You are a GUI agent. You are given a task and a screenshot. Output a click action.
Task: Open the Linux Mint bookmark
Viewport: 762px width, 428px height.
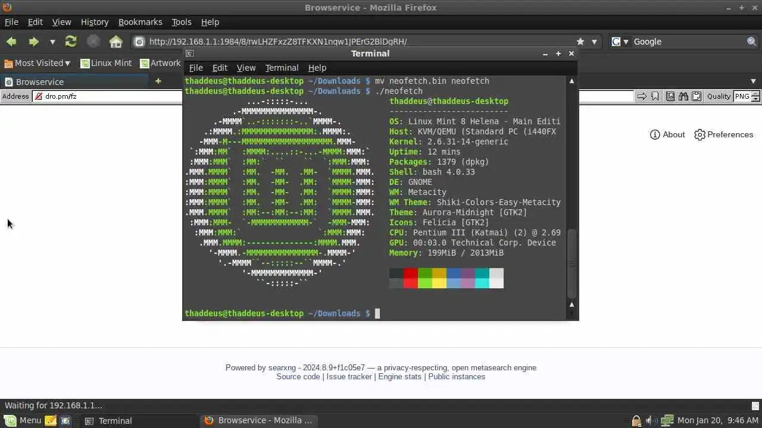pyautogui.click(x=107, y=63)
